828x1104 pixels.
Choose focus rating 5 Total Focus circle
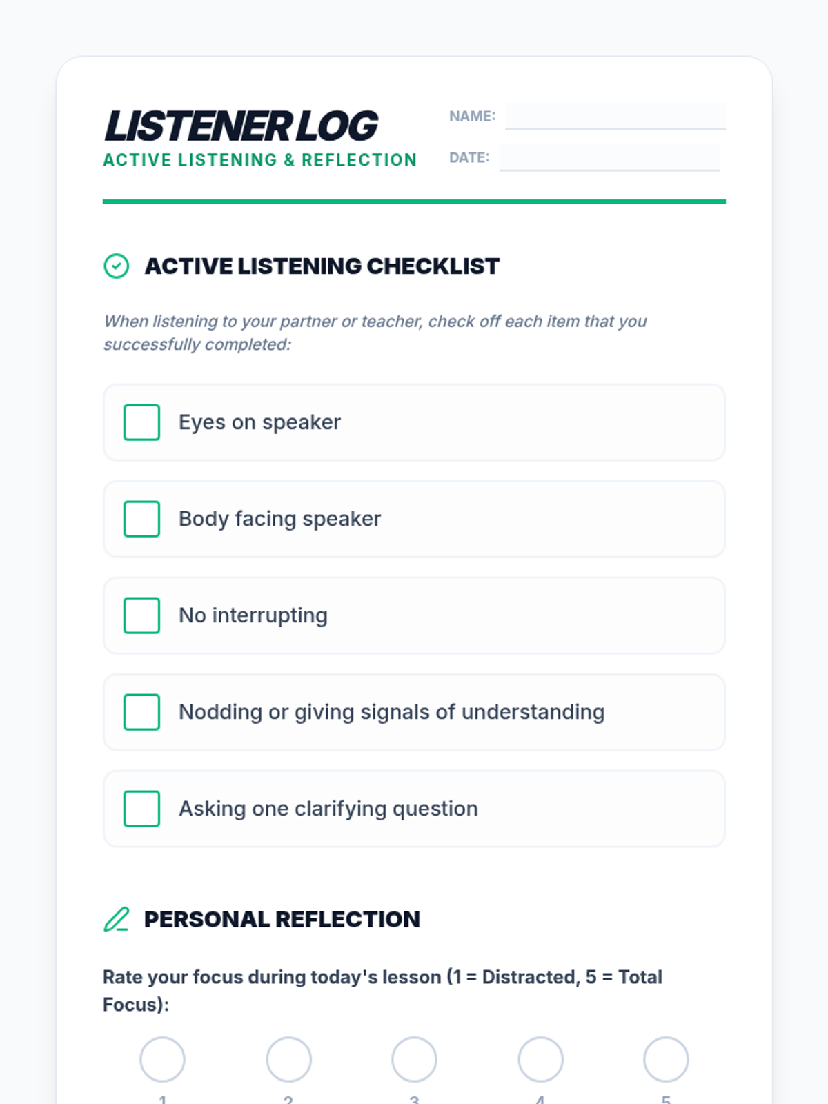pyautogui.click(x=666, y=1059)
